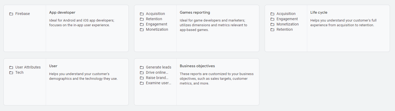Open the Games reporting collection title
395x111 pixels.
[x=195, y=13]
